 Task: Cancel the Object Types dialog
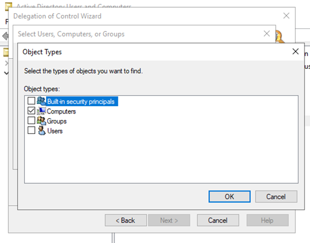pyautogui.click(x=276, y=197)
